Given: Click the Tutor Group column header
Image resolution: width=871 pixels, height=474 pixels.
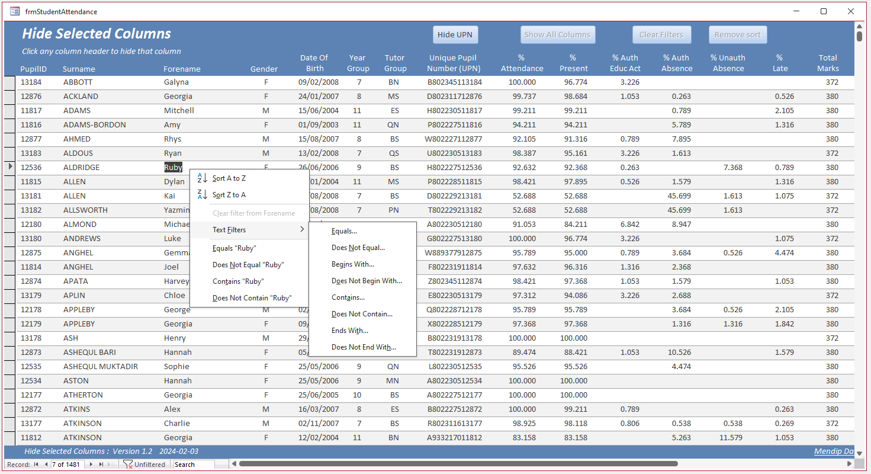Looking at the screenshot, I should [394, 63].
